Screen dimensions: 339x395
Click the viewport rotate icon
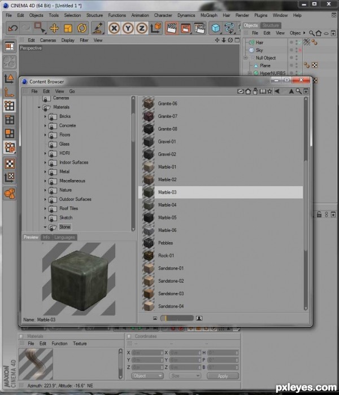click(x=230, y=40)
